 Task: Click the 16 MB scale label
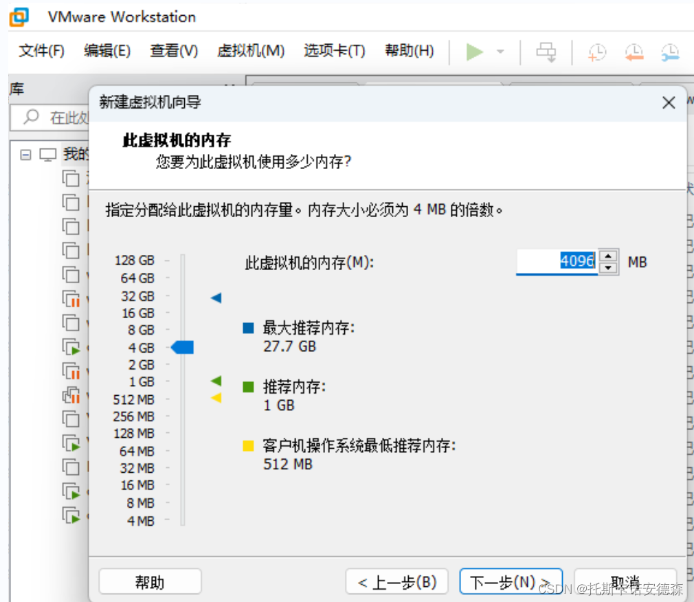tap(137, 485)
